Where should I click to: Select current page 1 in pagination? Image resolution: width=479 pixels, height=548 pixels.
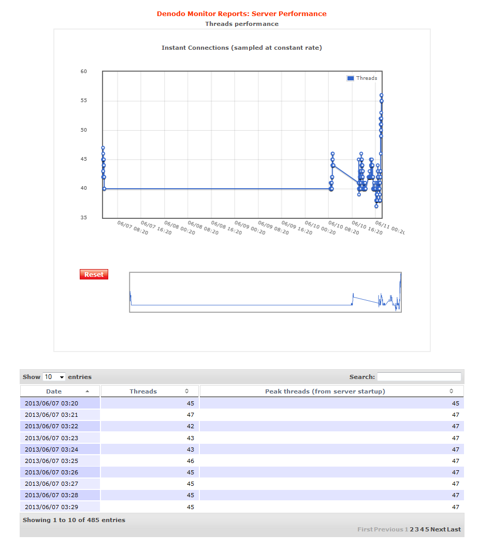(407, 529)
